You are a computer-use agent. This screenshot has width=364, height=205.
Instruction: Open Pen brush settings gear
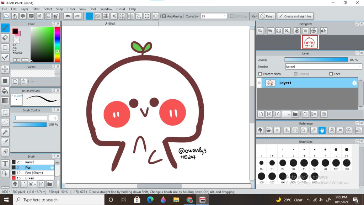(52, 168)
